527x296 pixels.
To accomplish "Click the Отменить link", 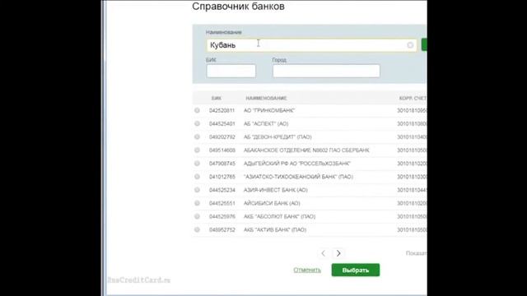I will coord(307,271).
